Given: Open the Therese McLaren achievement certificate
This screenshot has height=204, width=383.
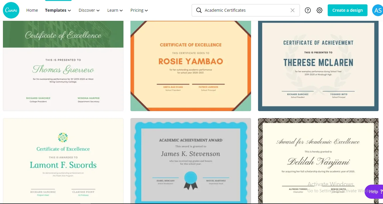Looking at the screenshot, I should tap(318, 66).
